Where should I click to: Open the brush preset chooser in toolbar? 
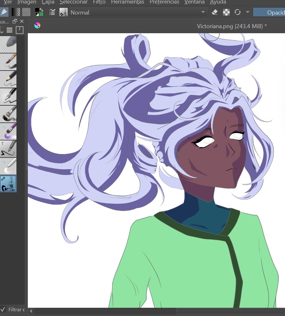tap(64, 12)
